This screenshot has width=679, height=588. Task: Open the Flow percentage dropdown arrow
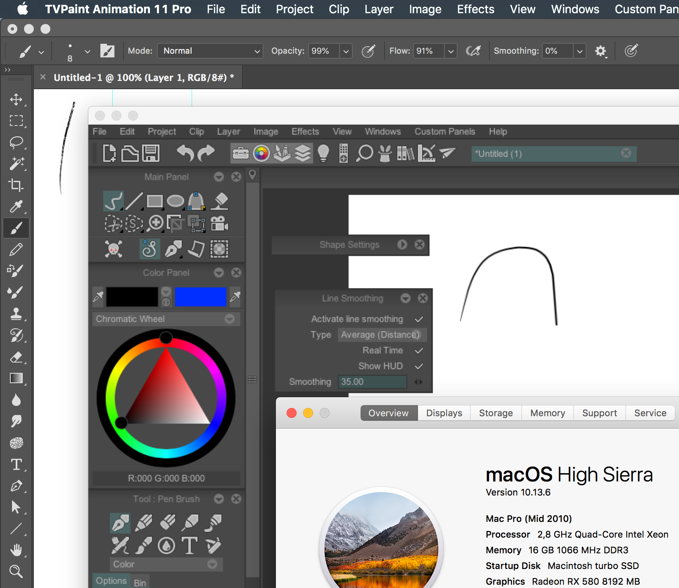click(x=451, y=51)
